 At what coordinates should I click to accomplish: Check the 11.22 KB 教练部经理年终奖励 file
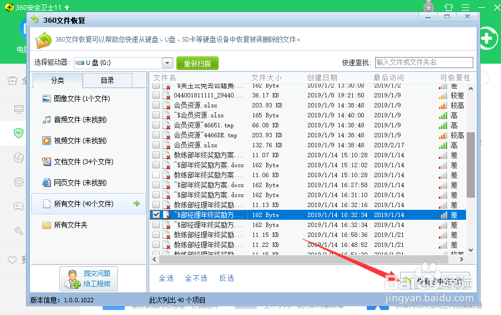(x=156, y=245)
